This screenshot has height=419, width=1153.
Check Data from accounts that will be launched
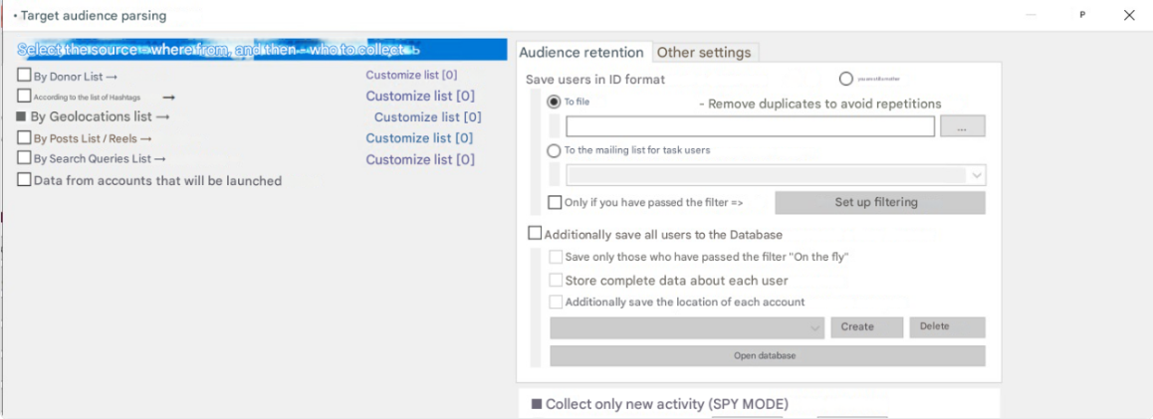pos(24,179)
